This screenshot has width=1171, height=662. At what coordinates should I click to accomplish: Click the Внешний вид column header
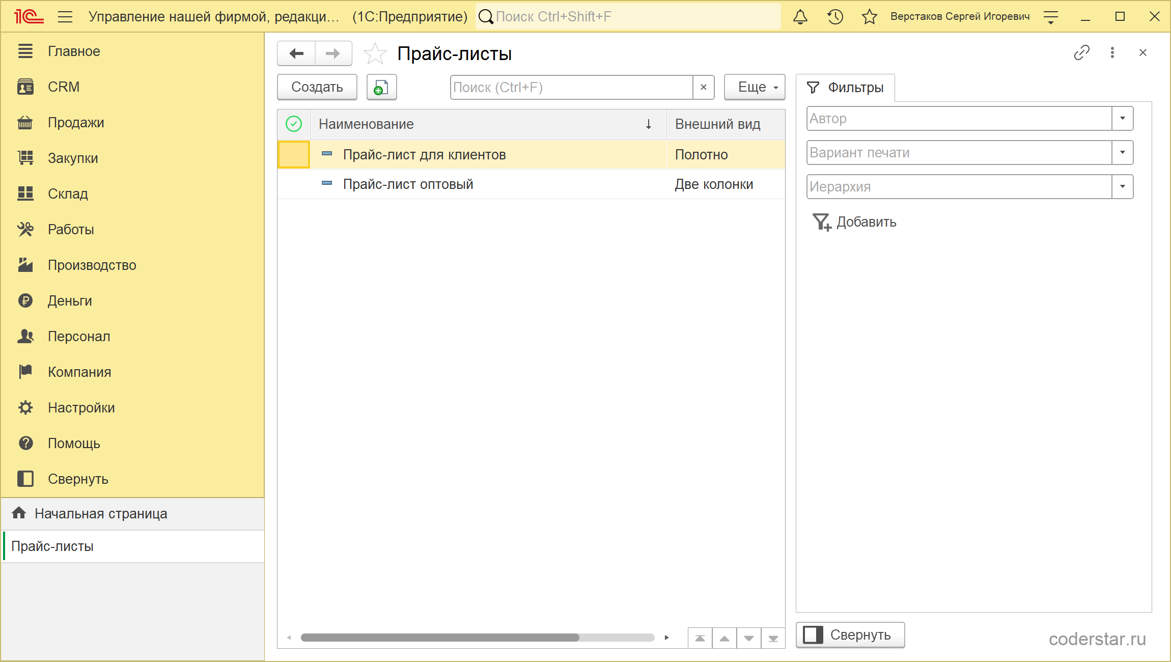[726, 124]
